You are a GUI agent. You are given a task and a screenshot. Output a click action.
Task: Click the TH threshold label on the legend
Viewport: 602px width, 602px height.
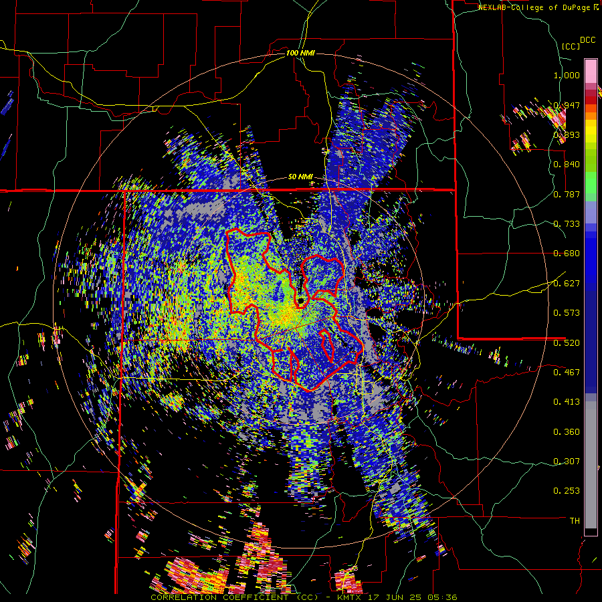[575, 521]
